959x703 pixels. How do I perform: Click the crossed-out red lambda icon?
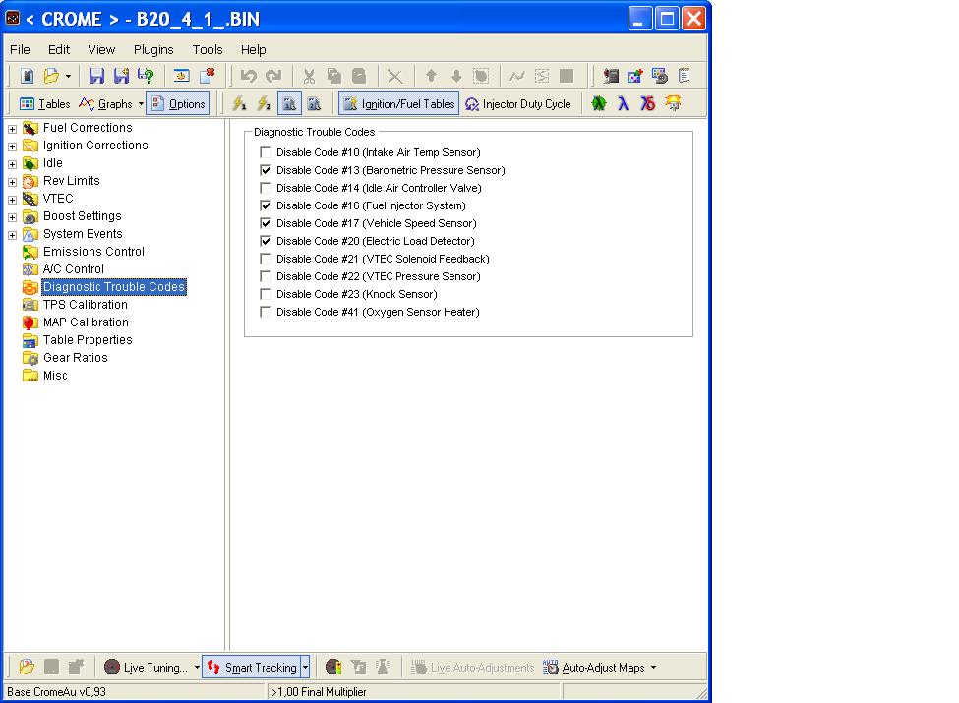647,104
